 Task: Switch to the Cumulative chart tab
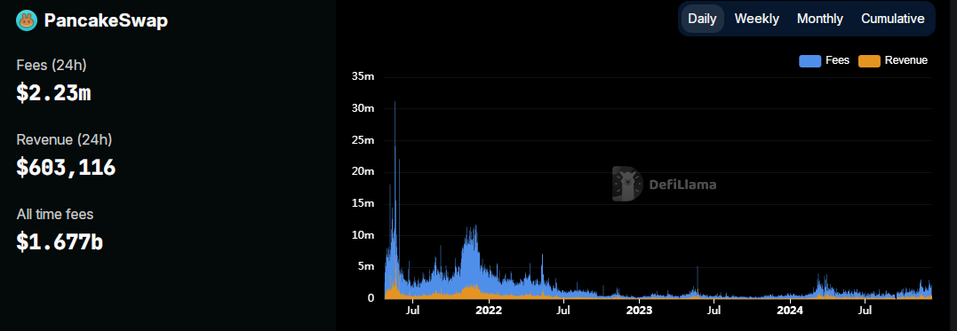[892, 19]
